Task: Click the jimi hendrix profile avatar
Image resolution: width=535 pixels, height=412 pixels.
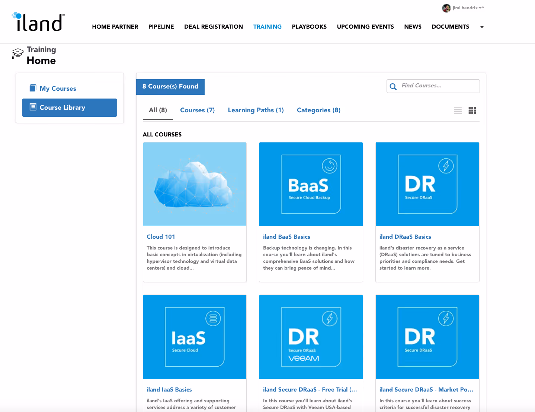Action: coord(446,8)
